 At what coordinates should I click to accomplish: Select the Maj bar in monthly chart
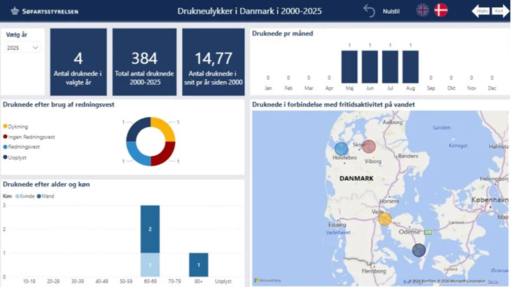coord(349,67)
